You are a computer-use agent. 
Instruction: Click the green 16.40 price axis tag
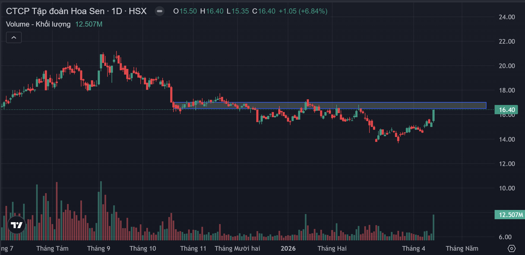pyautogui.click(x=507, y=110)
